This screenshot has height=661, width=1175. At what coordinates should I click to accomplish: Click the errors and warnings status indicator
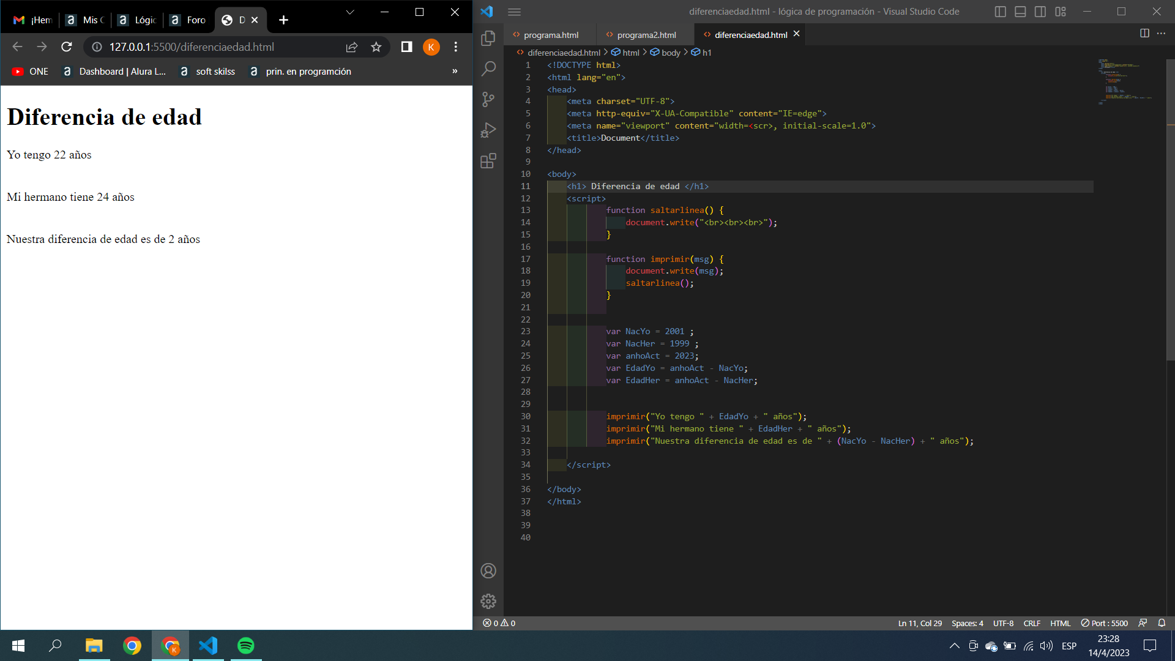click(499, 623)
